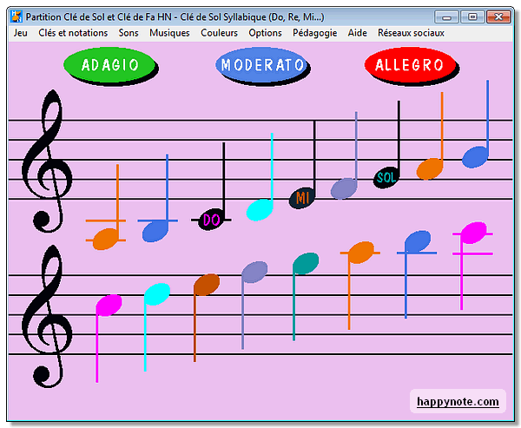Click the black note labeled DO
Screen dimensions: 521x428
click(211, 220)
